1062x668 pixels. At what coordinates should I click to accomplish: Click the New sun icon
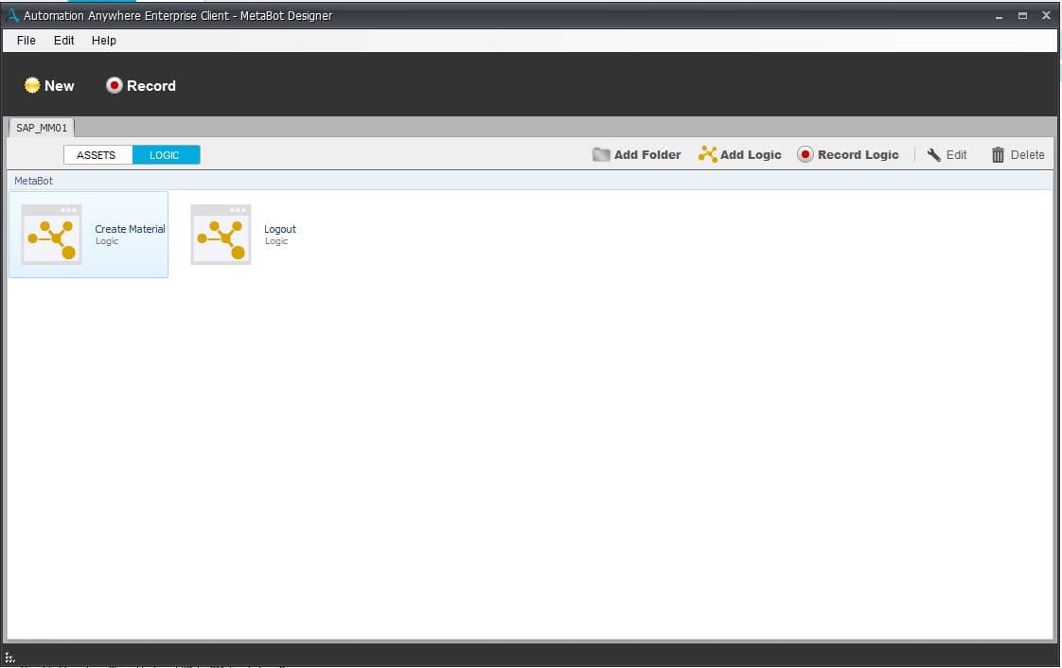32,85
